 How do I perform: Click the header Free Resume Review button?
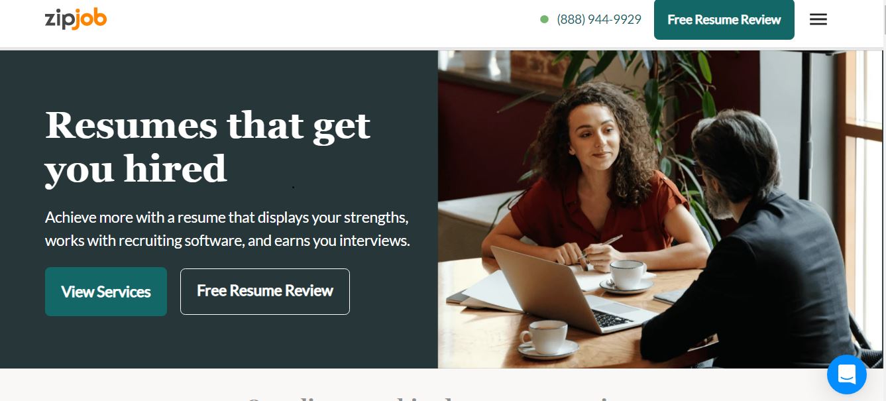pyautogui.click(x=724, y=20)
